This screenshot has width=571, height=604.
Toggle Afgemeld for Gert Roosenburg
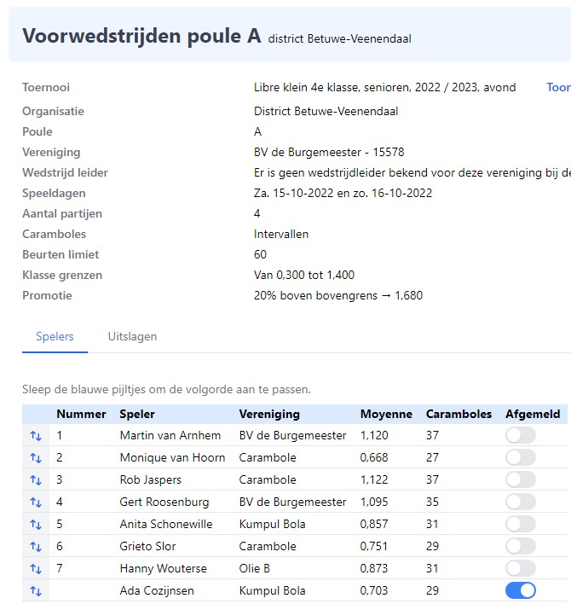point(521,502)
